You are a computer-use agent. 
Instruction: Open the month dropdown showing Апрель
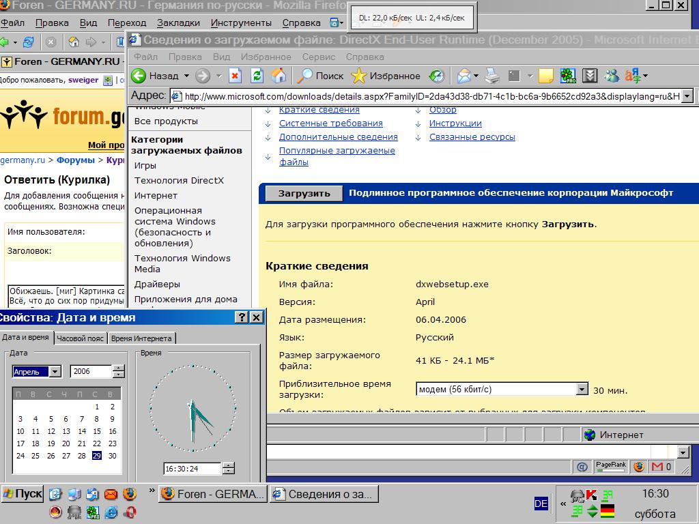coord(55,372)
